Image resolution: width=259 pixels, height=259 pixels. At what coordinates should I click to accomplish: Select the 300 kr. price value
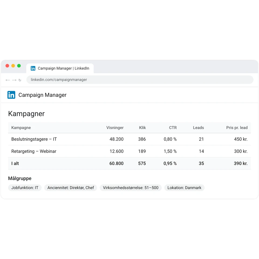point(241,151)
